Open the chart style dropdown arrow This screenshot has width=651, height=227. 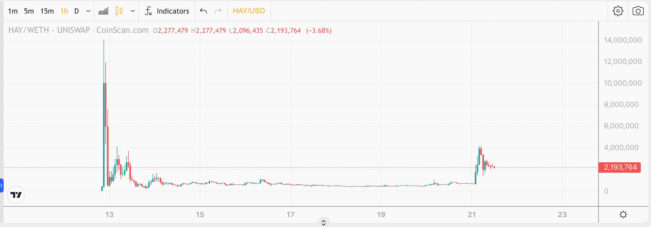133,11
